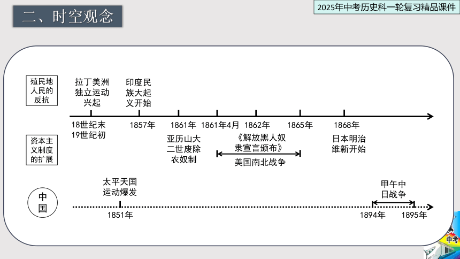Image resolution: width=460 pixels, height=259 pixels.
Task: Click the '18世纪末 19世纪初' date label
Action: 88,130
